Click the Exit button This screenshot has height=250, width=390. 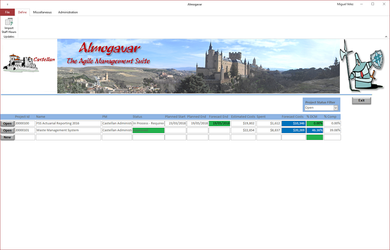(361, 101)
